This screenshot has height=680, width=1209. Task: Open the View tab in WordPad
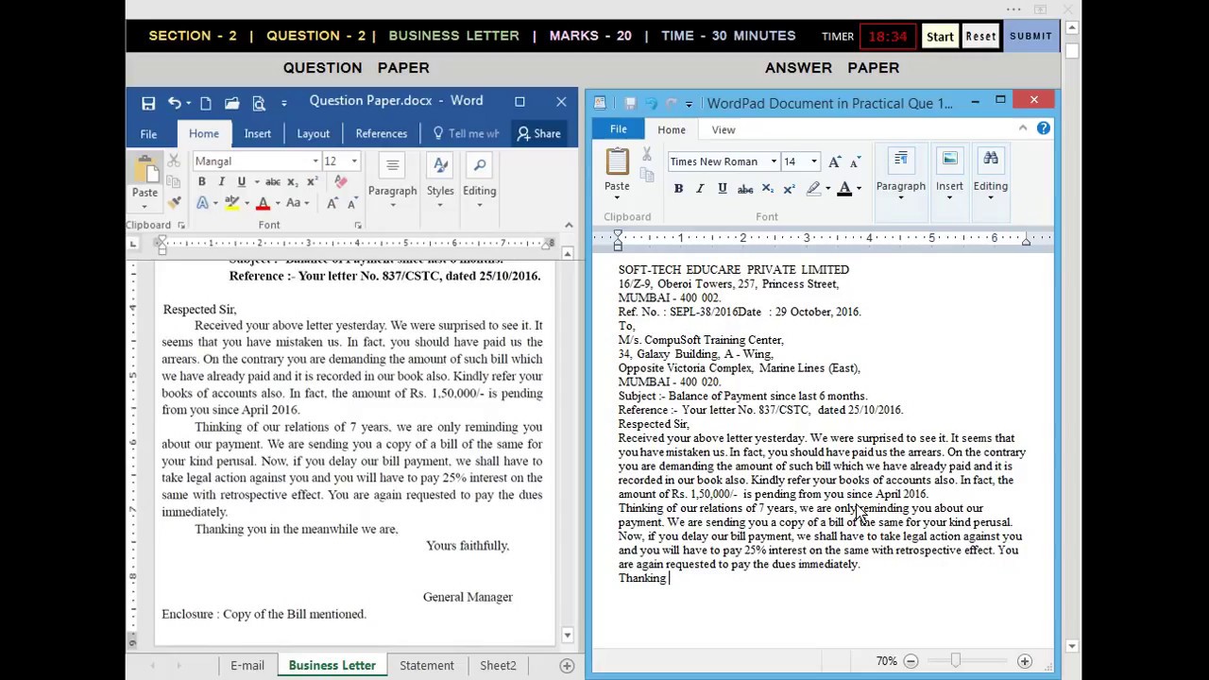[x=724, y=129]
